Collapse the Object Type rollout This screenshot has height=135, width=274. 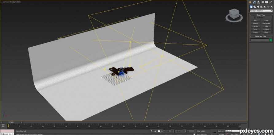click(261, 15)
